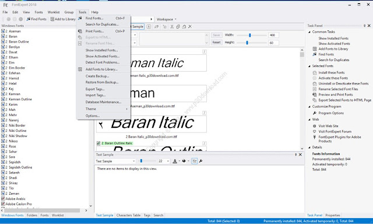
Task: Pin the Task Panel with the pushpin icon
Action: (364, 26)
